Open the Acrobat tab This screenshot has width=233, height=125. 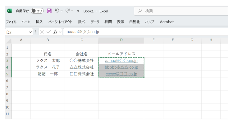click(x=167, y=22)
